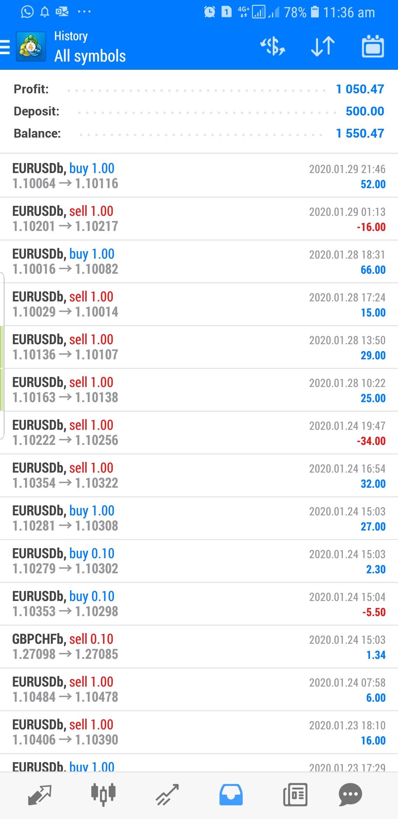
Task: Open the symbol filter currency icon
Action: [273, 47]
